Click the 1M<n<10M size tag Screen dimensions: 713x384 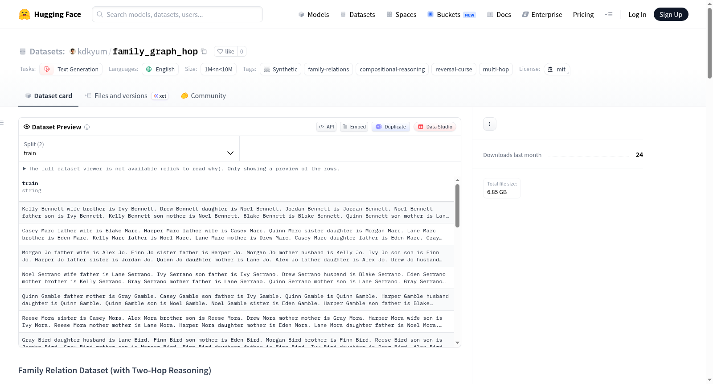[x=218, y=69]
